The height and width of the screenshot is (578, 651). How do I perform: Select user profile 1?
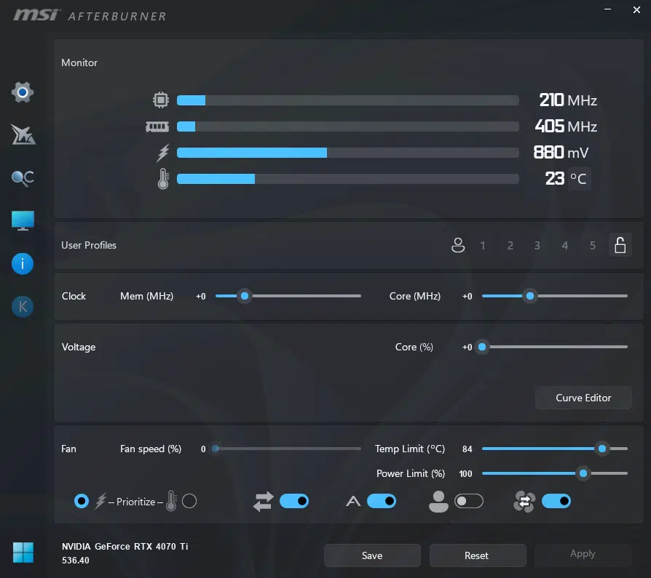(483, 246)
